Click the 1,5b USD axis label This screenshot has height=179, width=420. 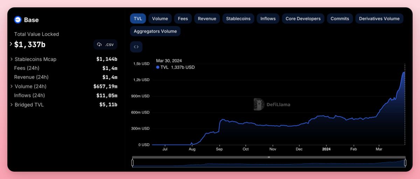141,64
